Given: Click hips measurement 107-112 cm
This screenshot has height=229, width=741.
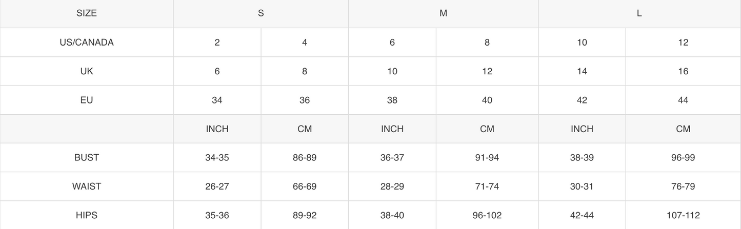Looking at the screenshot, I should (x=683, y=215).
